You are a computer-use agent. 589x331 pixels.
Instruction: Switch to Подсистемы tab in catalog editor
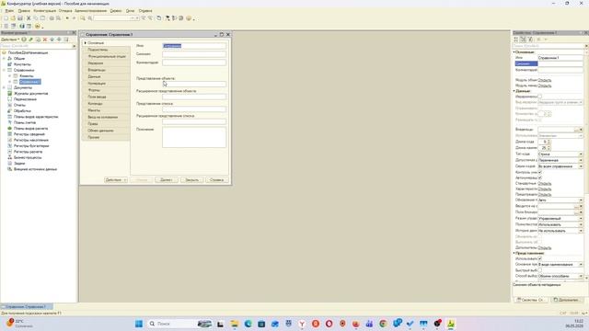click(106, 50)
